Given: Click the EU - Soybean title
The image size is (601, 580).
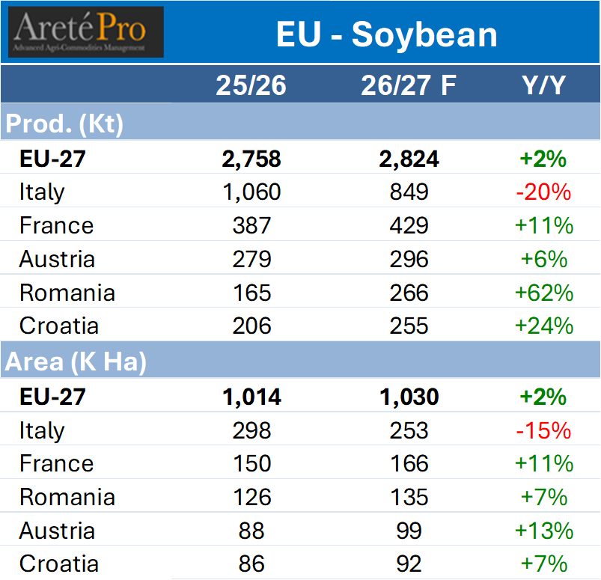Looking at the screenshot, I should pos(386,34).
